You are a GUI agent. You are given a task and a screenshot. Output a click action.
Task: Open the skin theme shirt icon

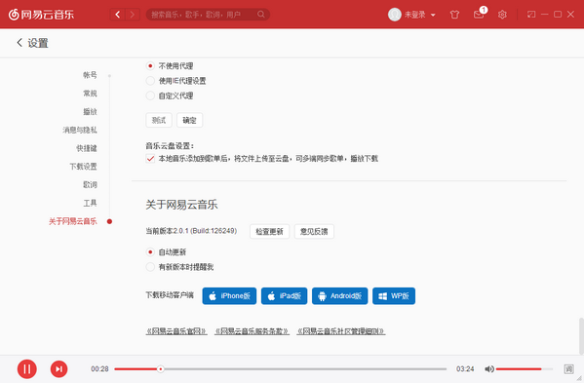pos(454,15)
